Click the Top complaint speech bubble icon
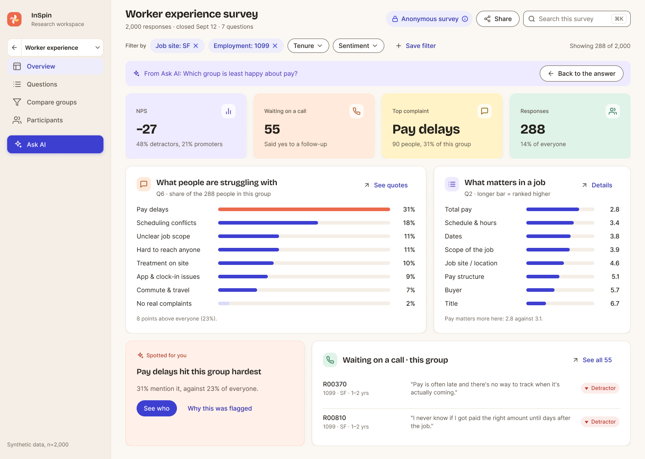Viewport: 645px width, 459px height. pos(485,111)
